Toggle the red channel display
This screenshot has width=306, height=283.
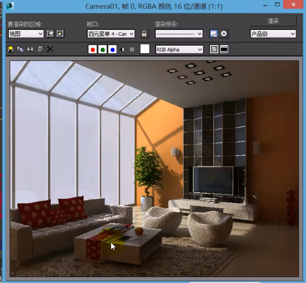coord(92,49)
